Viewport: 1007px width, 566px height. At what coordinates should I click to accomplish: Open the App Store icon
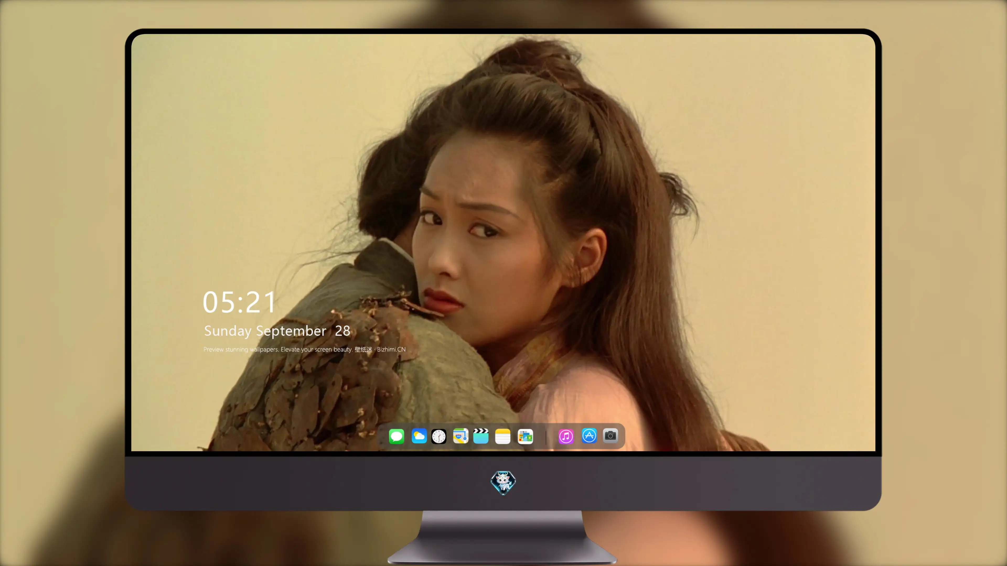point(589,436)
